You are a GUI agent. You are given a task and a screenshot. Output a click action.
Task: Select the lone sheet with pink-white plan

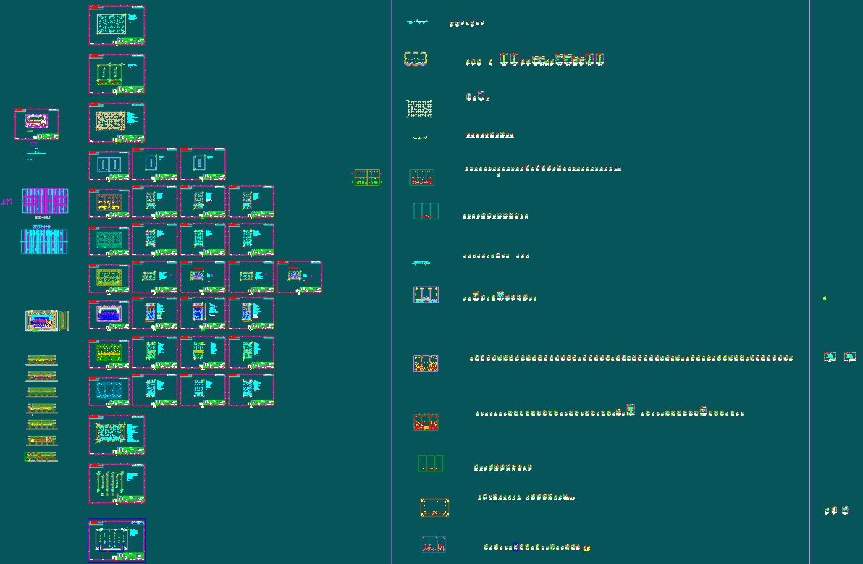point(37,125)
